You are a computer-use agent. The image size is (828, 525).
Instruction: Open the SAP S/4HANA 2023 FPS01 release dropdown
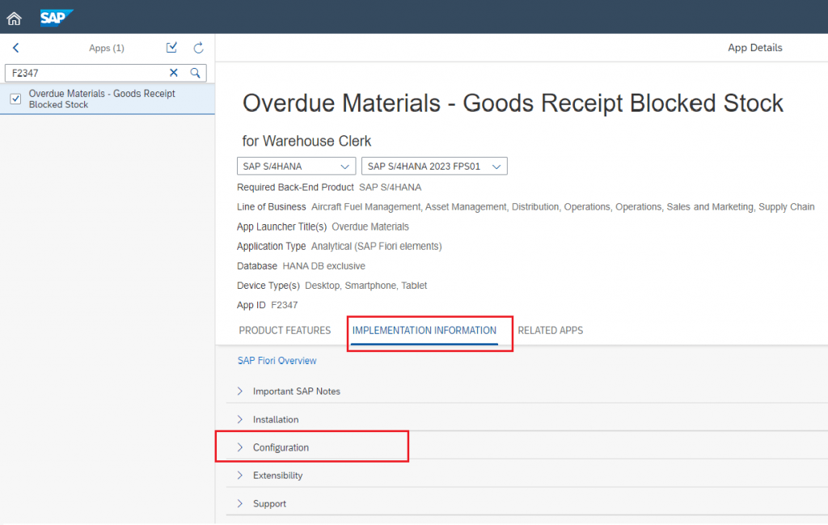click(434, 167)
